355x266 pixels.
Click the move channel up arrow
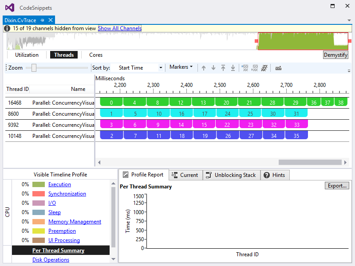pos(204,68)
